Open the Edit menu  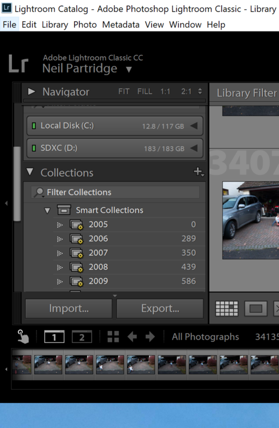(x=29, y=25)
